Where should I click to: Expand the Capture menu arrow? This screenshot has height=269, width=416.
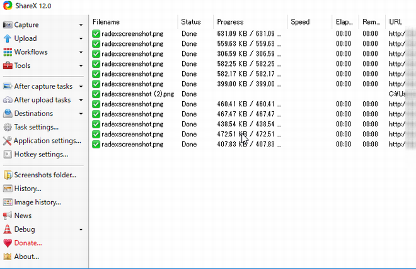click(x=81, y=25)
